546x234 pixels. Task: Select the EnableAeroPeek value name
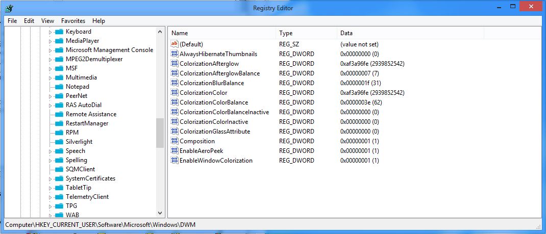(x=201, y=151)
